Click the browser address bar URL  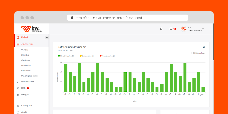click(x=108, y=18)
